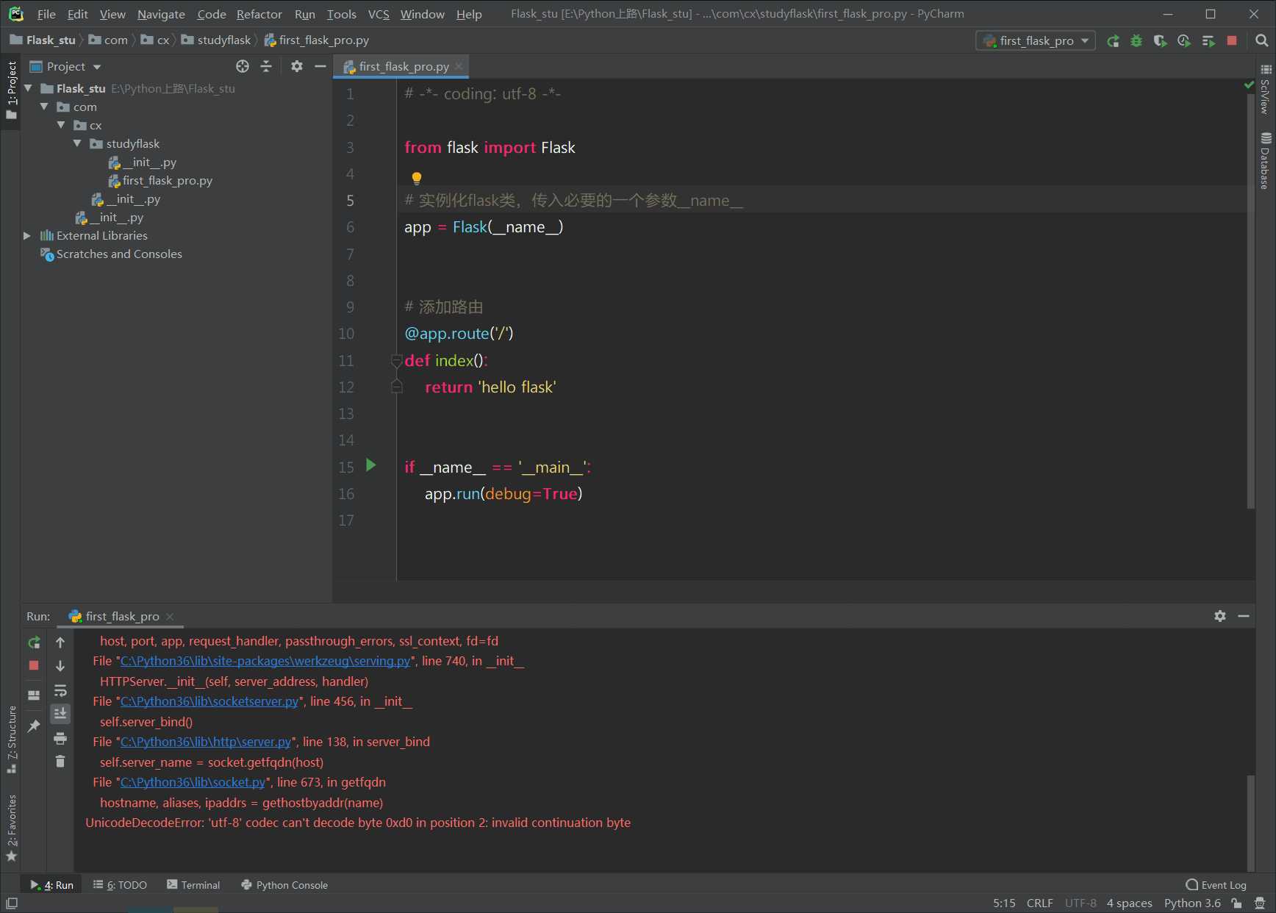Screen dimensions: 1276x913
Task: Open Run panel settings gear
Action: click(1220, 616)
